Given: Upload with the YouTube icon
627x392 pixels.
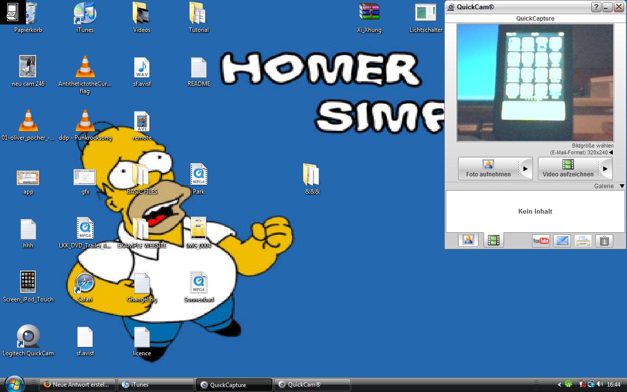Looking at the screenshot, I should pyautogui.click(x=541, y=241).
